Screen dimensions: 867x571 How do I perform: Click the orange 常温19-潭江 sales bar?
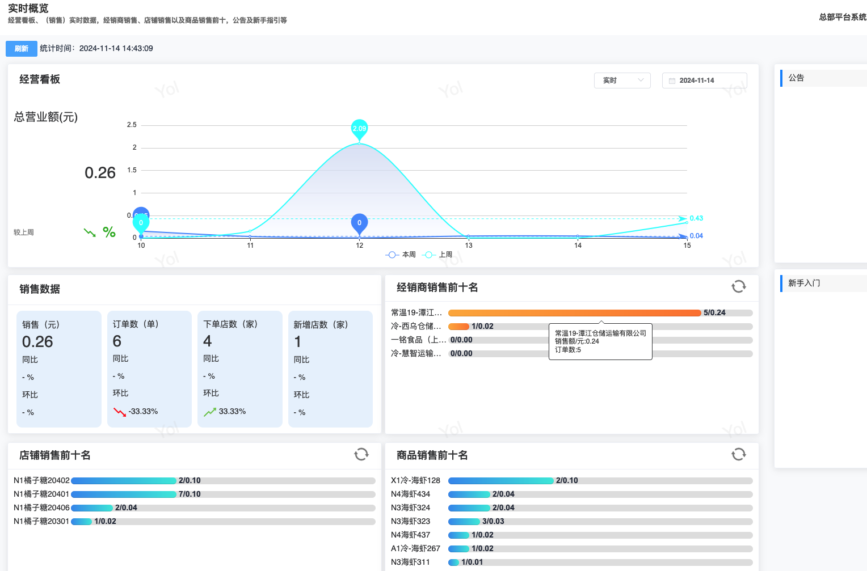tap(574, 313)
